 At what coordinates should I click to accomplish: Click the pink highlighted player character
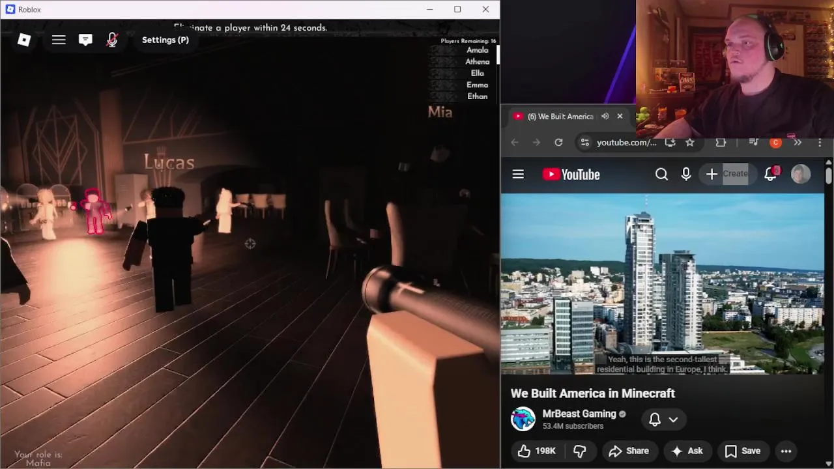coord(95,212)
